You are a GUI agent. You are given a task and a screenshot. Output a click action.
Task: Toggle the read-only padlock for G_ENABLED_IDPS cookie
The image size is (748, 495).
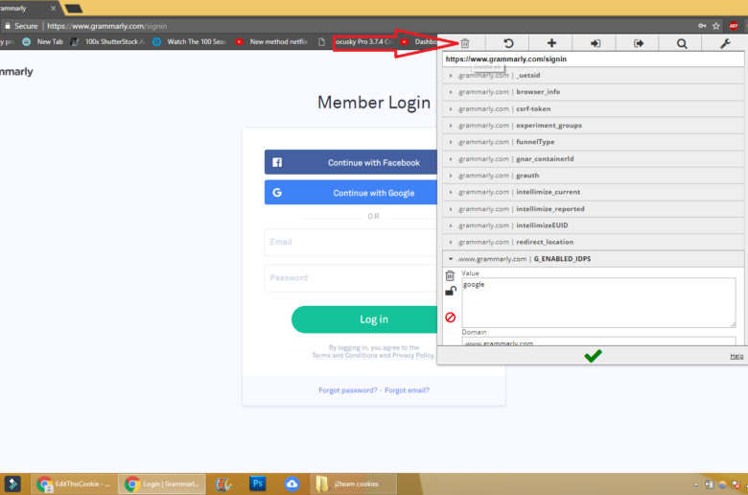[451, 291]
